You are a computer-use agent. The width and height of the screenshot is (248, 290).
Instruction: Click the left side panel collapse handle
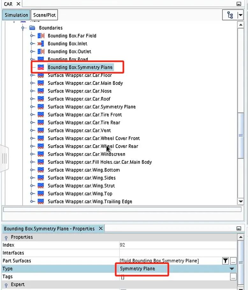(x=4, y=159)
